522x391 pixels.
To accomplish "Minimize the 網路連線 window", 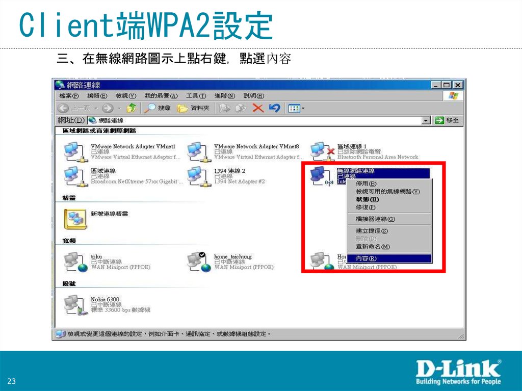I will (x=436, y=85).
